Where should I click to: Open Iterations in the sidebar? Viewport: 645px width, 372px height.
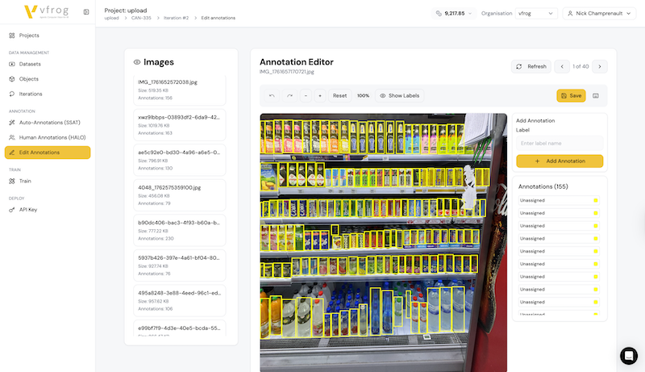(x=31, y=94)
